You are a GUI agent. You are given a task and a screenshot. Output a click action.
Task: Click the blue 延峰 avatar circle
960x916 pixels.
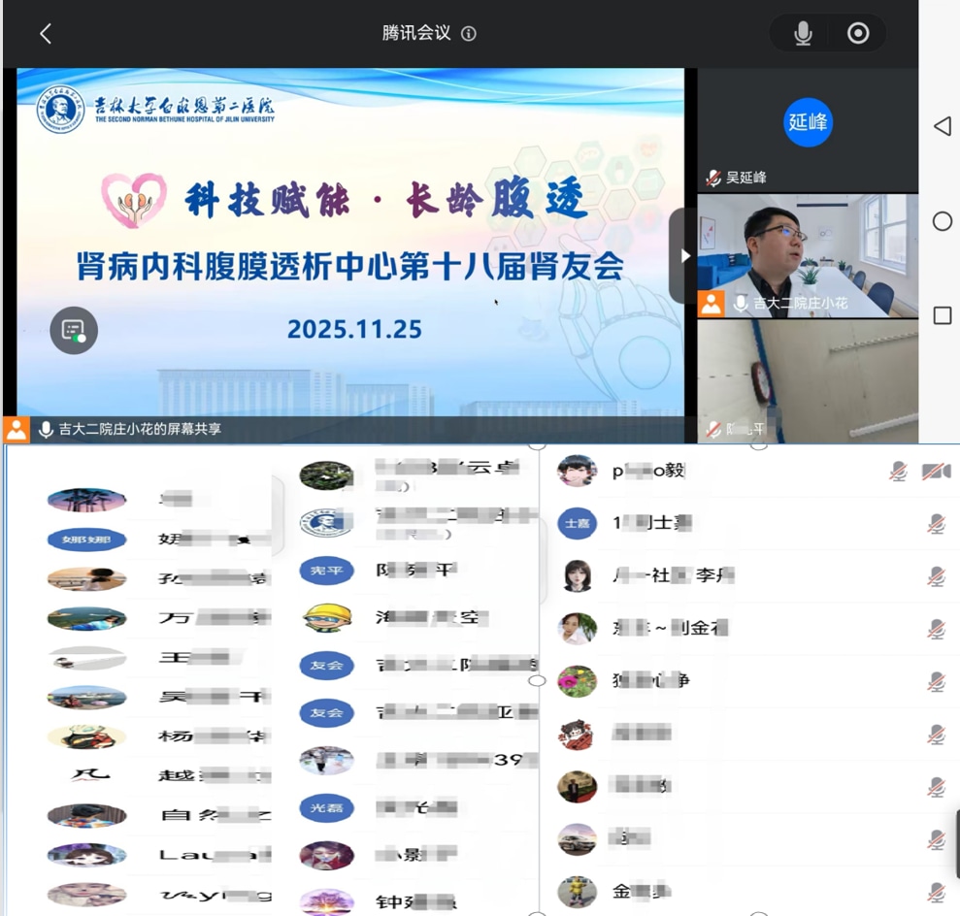(808, 122)
